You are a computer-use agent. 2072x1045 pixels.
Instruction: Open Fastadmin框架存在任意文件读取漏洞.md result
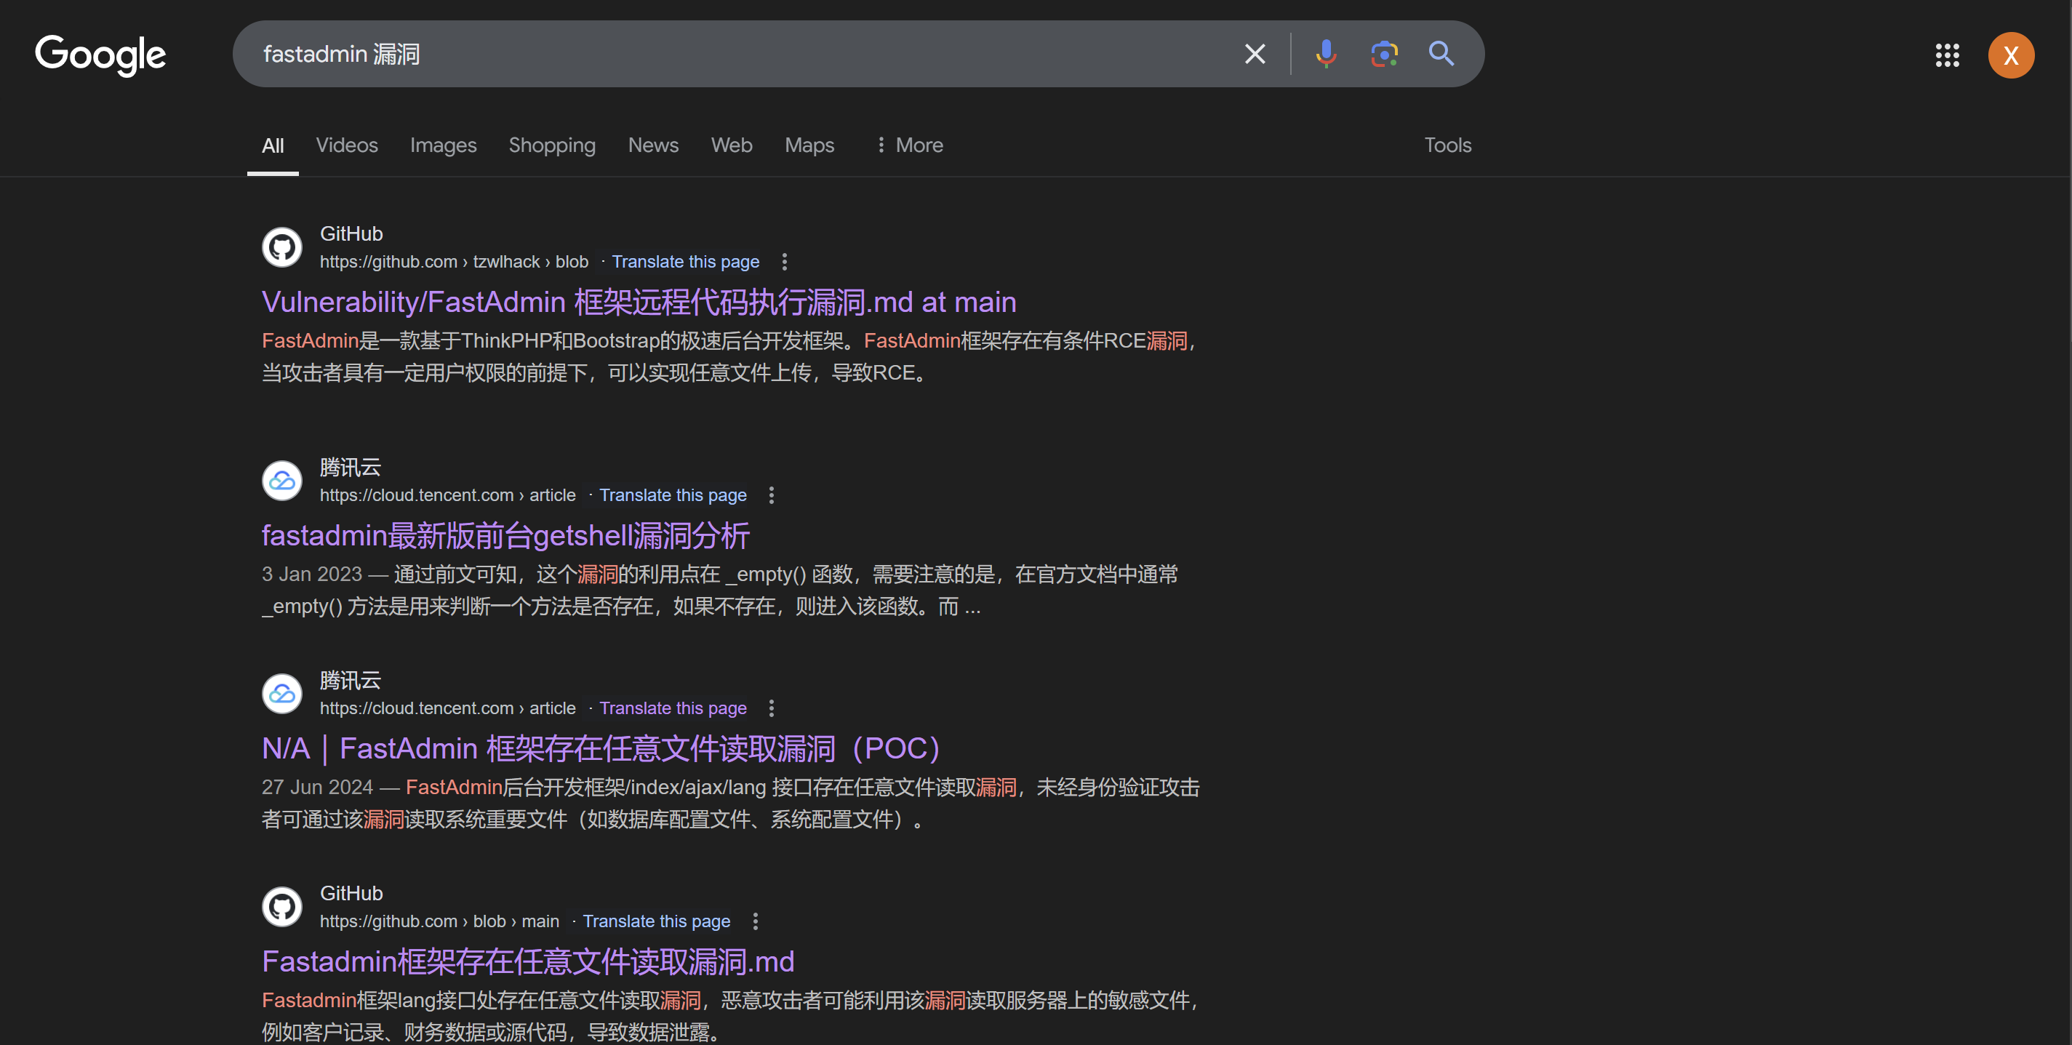(529, 962)
